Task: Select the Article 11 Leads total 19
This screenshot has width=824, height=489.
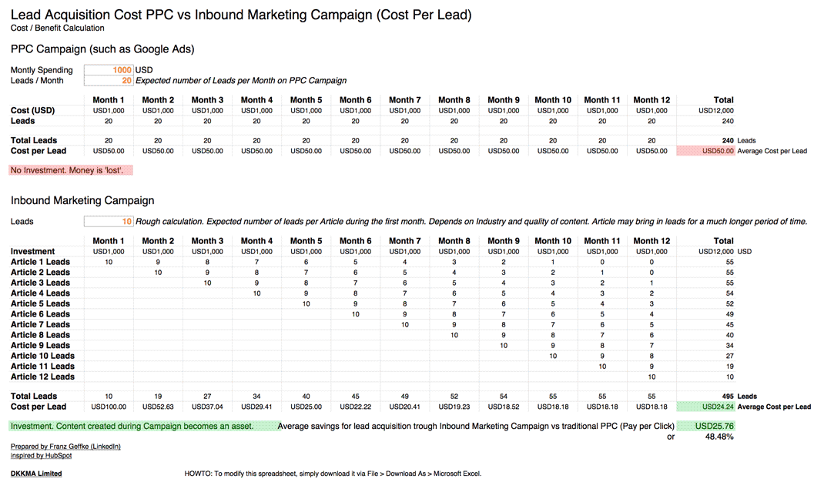Action: pyautogui.click(x=730, y=366)
